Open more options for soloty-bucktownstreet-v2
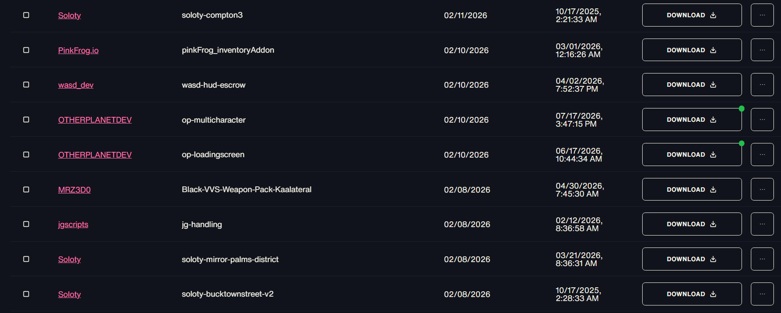 click(762, 294)
